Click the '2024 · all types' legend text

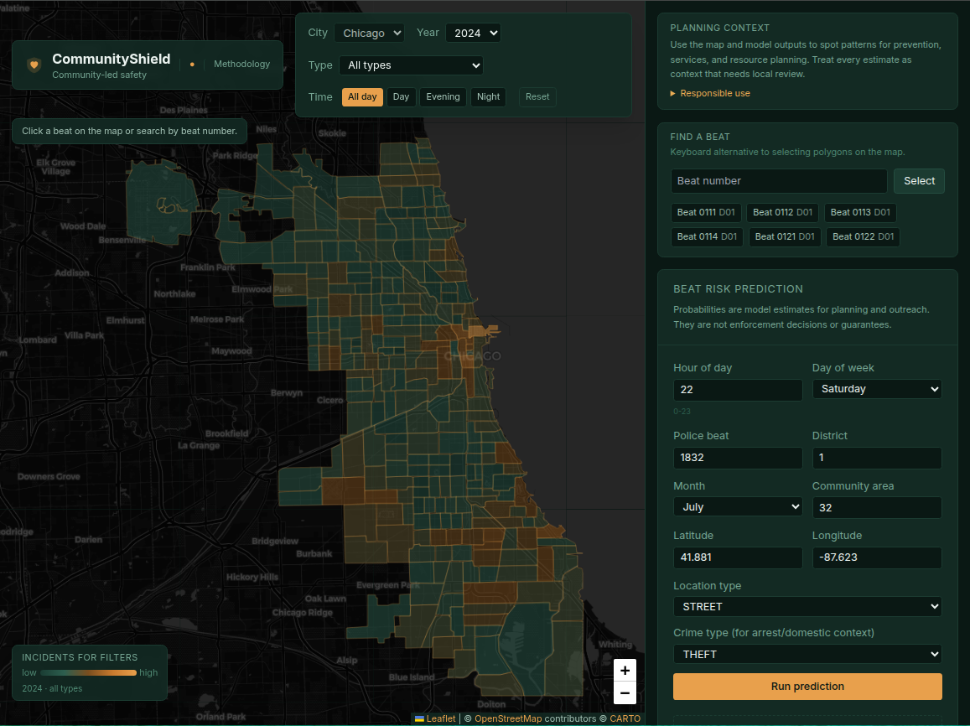click(x=52, y=688)
